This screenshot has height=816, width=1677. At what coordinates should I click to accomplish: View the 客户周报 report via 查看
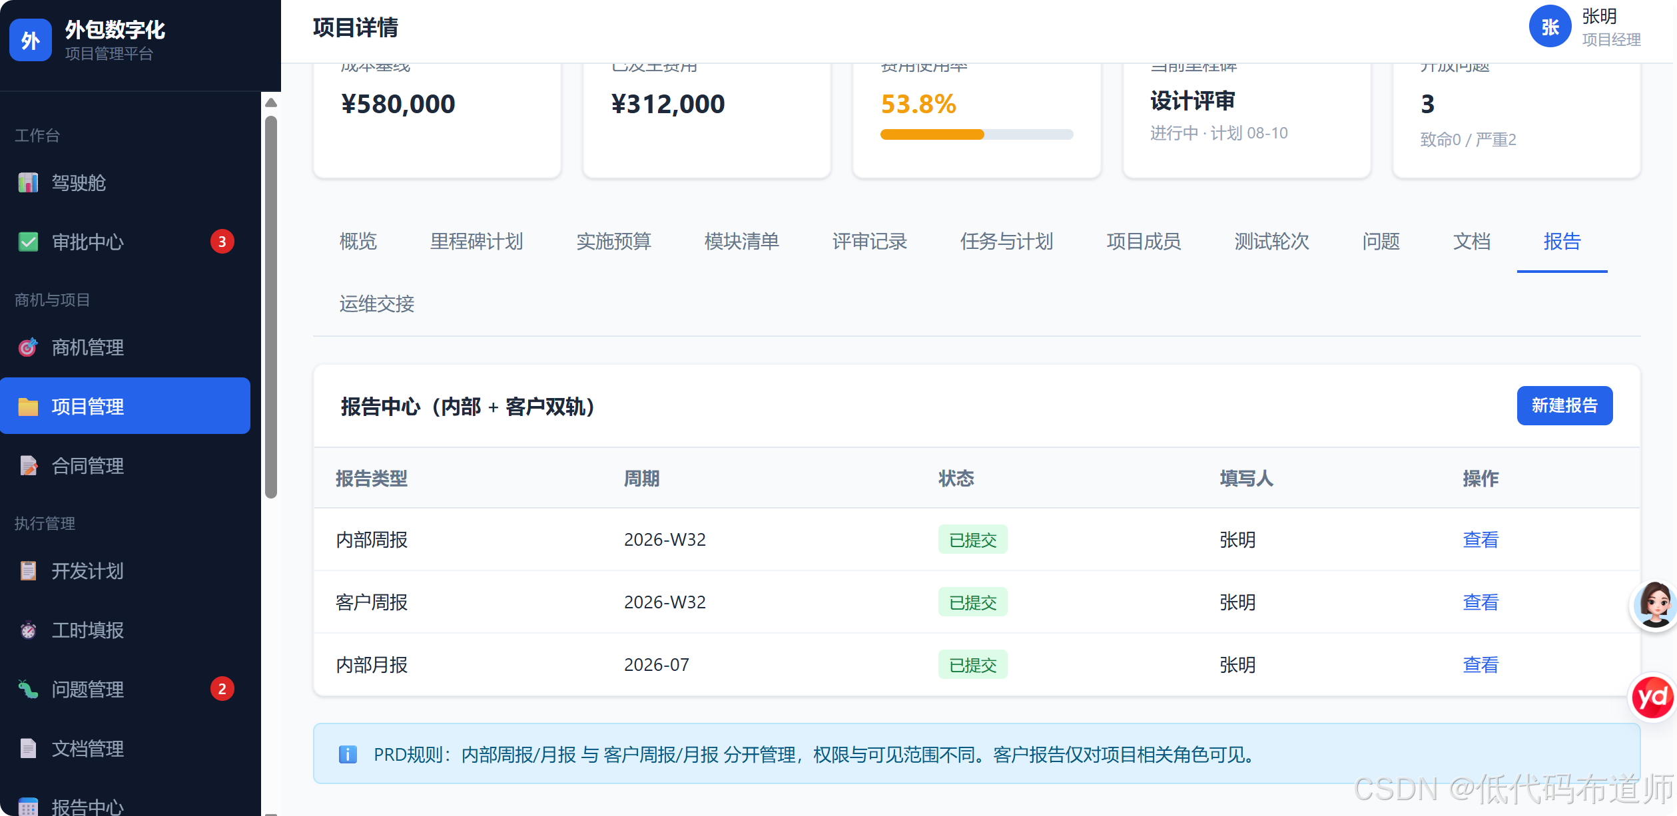(x=1481, y=602)
